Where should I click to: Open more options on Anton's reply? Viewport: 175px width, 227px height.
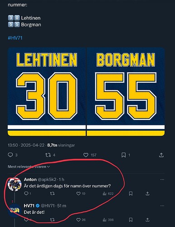pyautogui.click(x=162, y=179)
